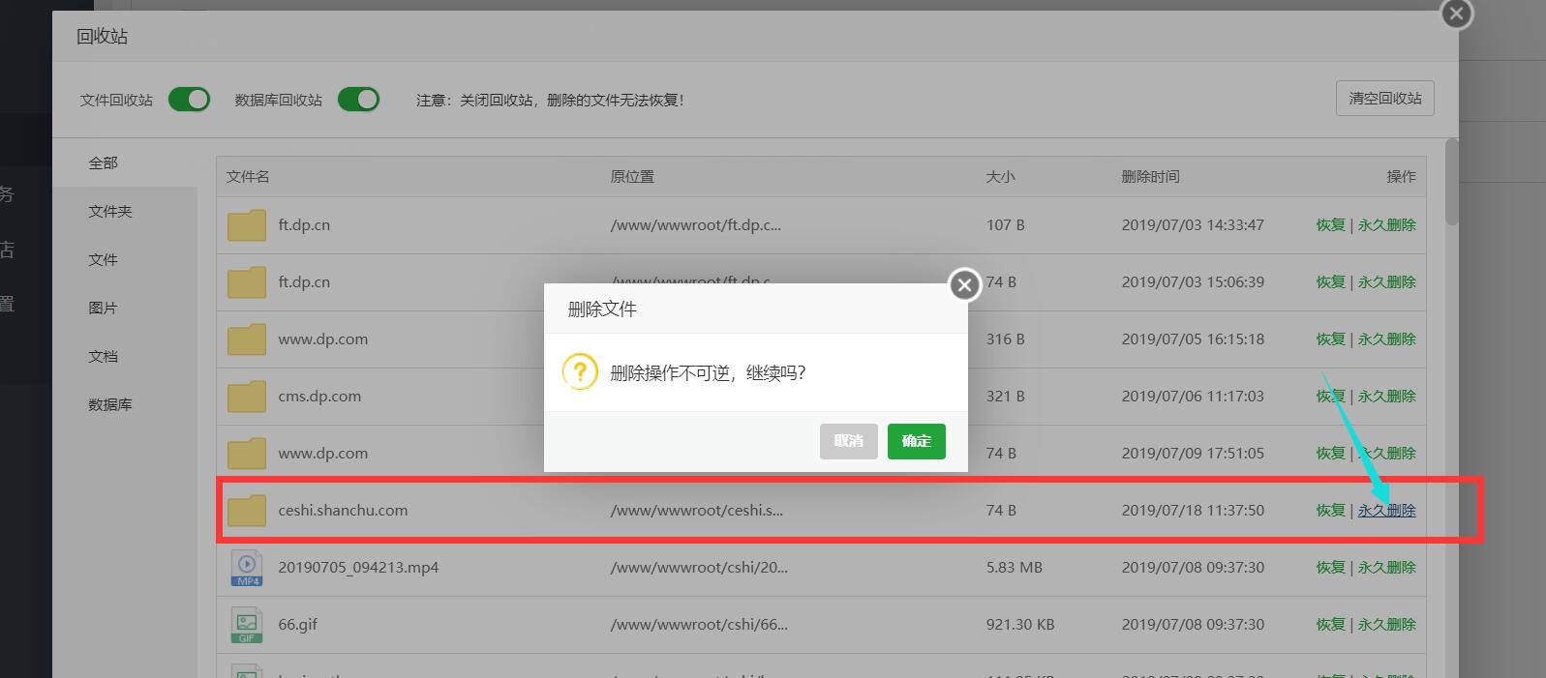Permanently delete www.dp.com deleted on 2019/07/05
This screenshot has height=678, width=1546.
click(x=1386, y=339)
